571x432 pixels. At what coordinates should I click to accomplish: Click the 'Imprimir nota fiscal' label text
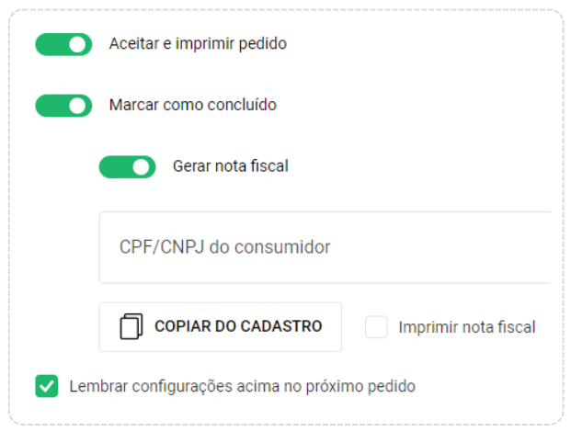tap(466, 327)
